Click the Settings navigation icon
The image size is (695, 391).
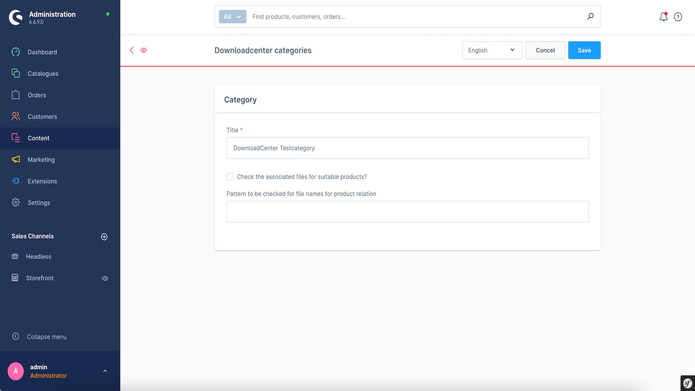coord(16,202)
